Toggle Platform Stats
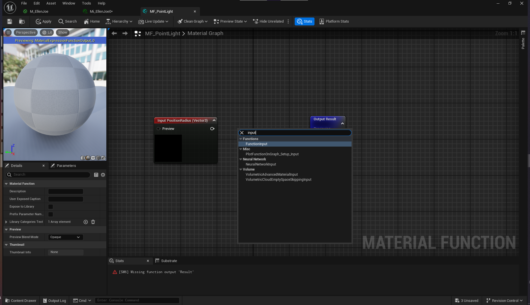This screenshot has width=530, height=305. (x=334, y=21)
